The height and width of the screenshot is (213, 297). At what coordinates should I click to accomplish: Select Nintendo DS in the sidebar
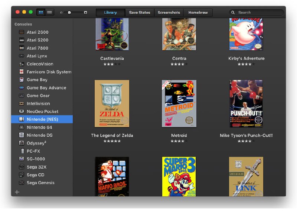39,135
